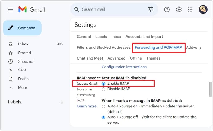Click the Inbox tray icon
Viewport: 213px width, 131px height.
[11, 44]
